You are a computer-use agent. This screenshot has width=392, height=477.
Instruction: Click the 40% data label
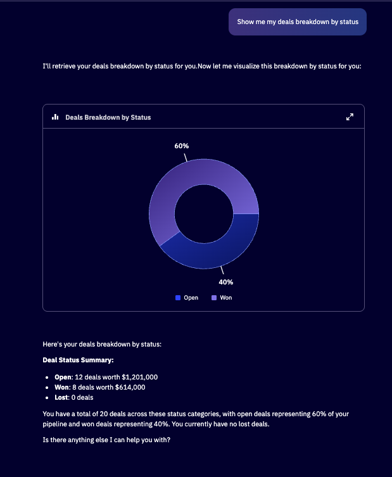pyautogui.click(x=226, y=282)
